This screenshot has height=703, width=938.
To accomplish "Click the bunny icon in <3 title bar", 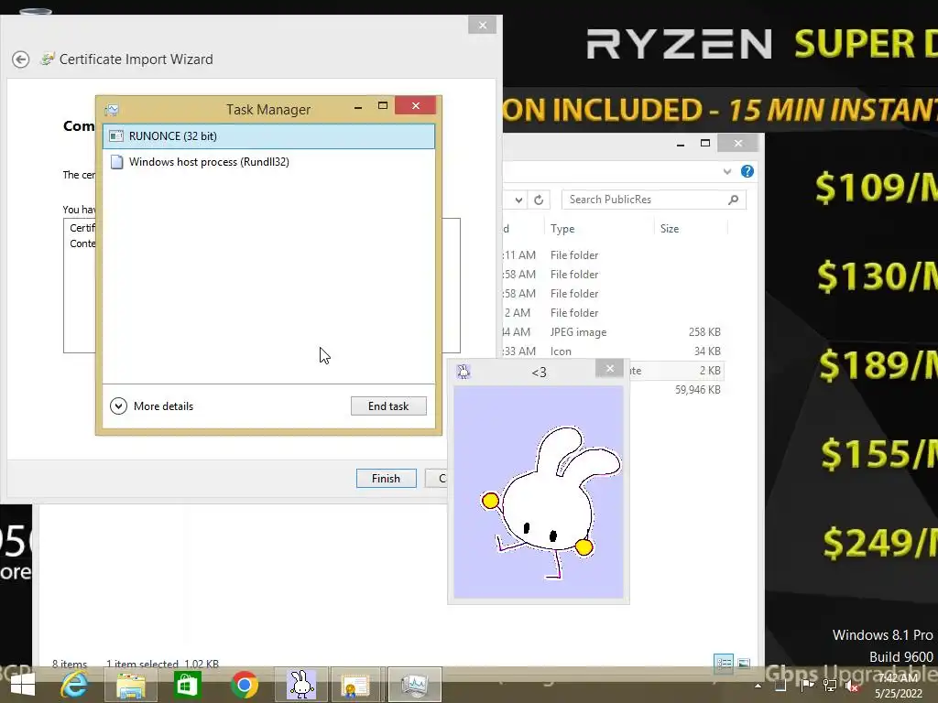I will point(464,372).
